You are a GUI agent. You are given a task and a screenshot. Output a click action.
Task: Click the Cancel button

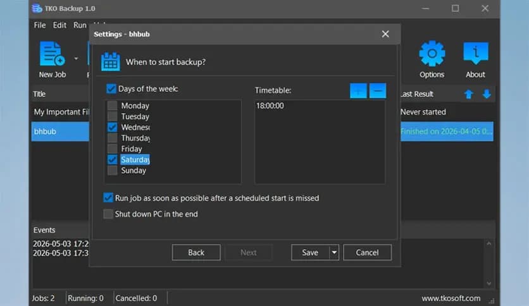367,252
